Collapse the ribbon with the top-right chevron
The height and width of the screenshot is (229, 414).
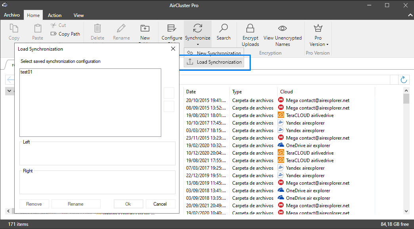point(410,15)
